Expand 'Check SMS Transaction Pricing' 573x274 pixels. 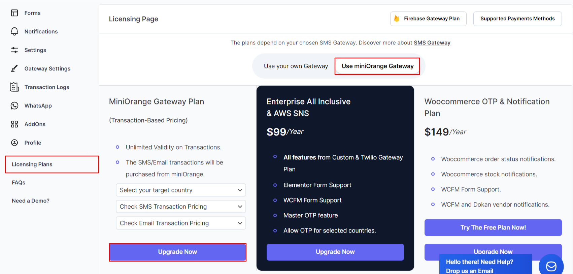pyautogui.click(x=180, y=206)
